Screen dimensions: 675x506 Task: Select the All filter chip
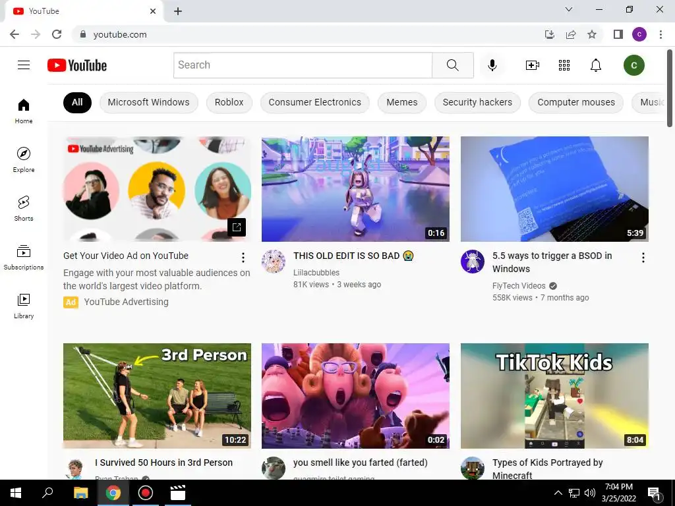[x=78, y=102]
